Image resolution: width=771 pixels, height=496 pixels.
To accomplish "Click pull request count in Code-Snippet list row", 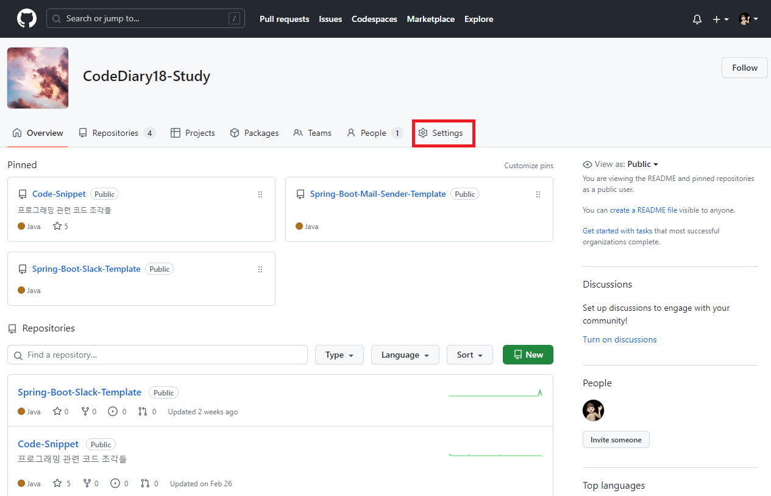I will tap(149, 484).
